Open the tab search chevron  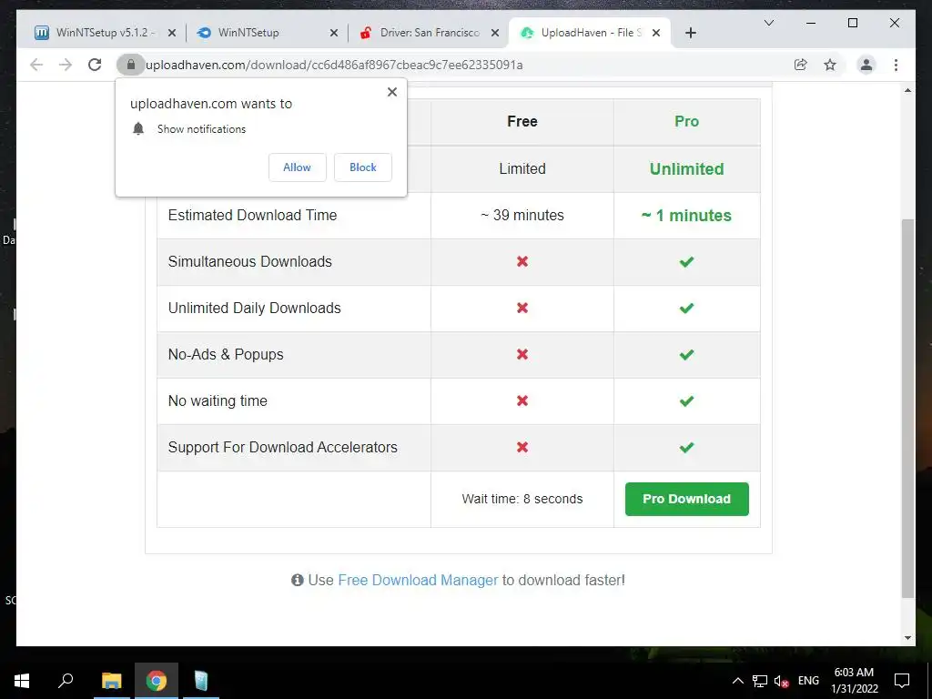coord(768,23)
